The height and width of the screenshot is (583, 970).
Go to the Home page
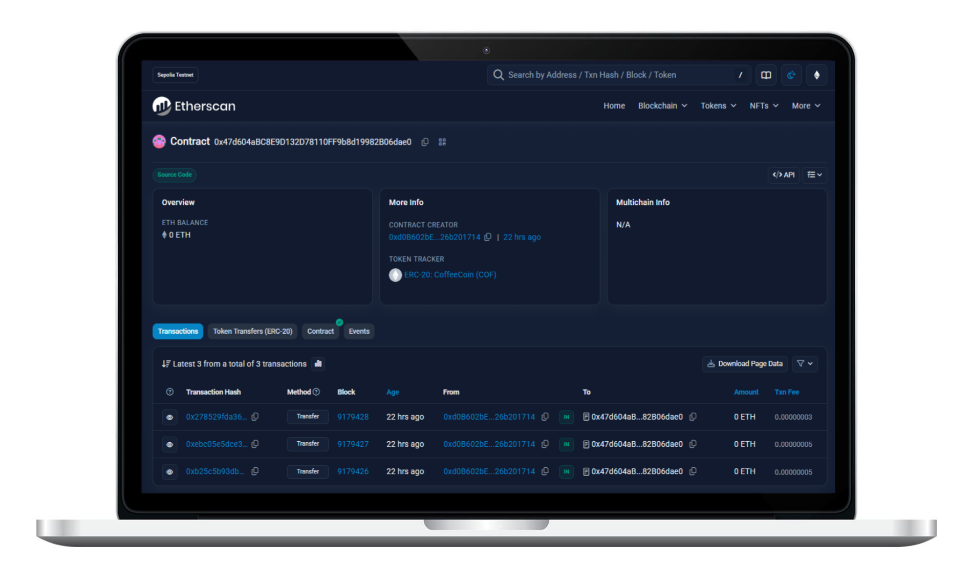614,106
